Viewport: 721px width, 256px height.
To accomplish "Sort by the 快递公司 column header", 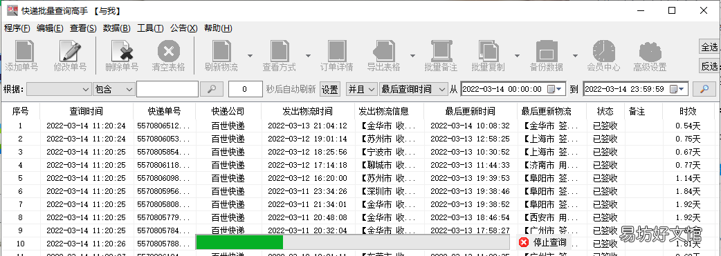I will click(x=228, y=111).
